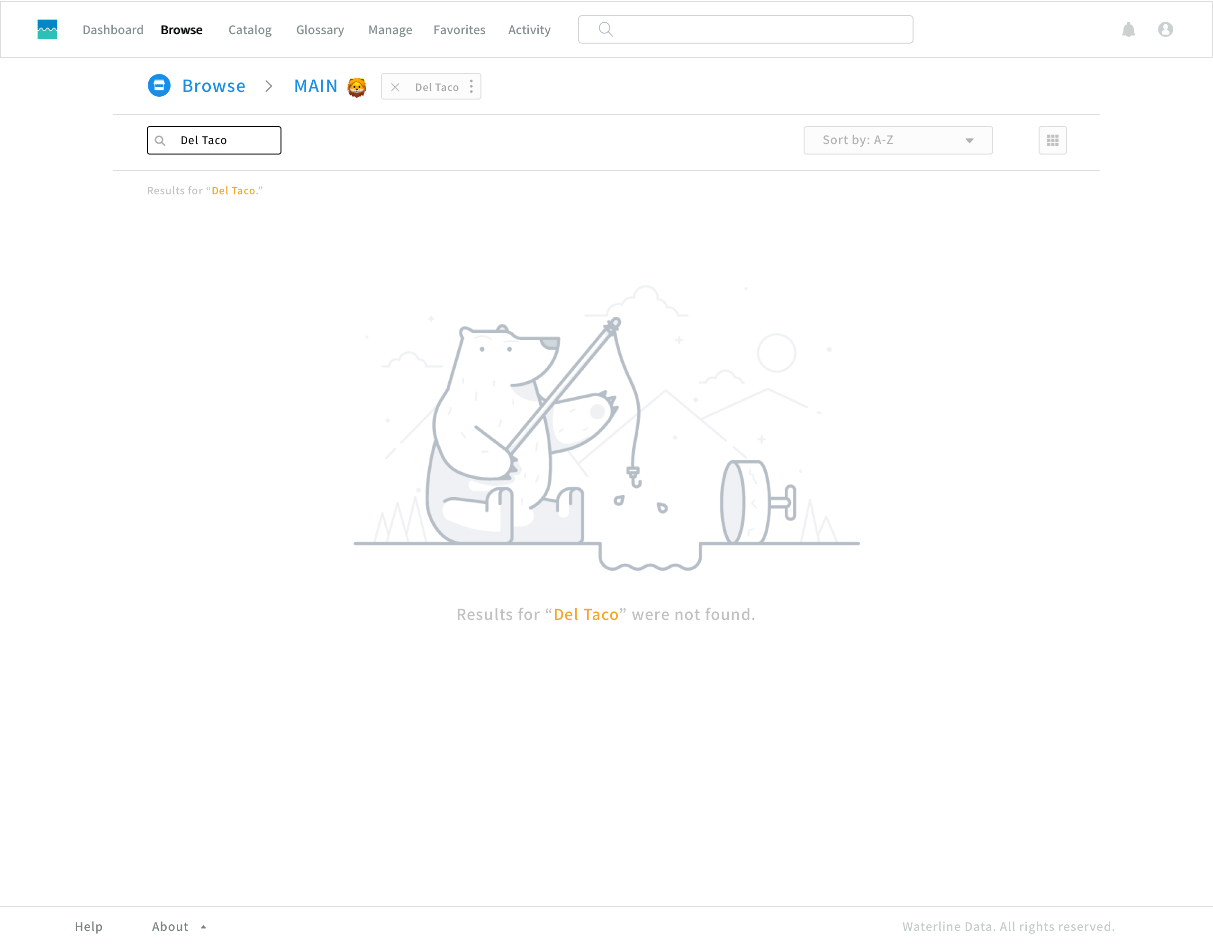The image size is (1213, 948).
Task: Click into the Del Taco search field
Action: [214, 140]
